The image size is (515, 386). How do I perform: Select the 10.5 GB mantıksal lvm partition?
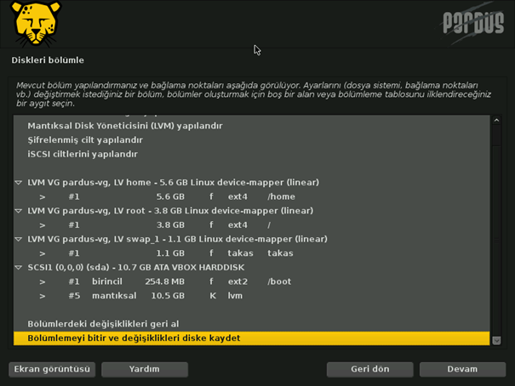point(170,296)
